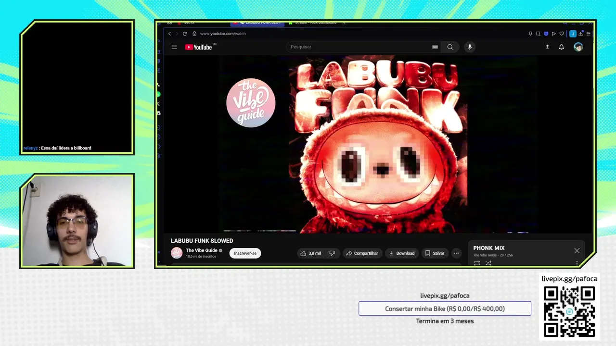
Task: Reload the page with the refresh icon
Action: pos(185,34)
